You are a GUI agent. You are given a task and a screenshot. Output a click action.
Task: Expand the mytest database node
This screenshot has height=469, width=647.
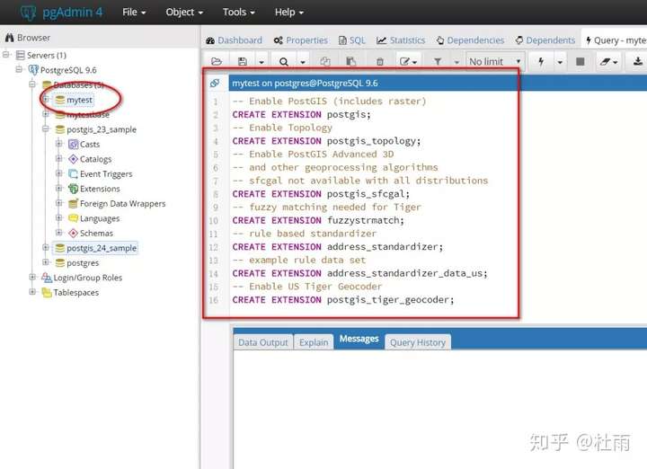(x=46, y=100)
